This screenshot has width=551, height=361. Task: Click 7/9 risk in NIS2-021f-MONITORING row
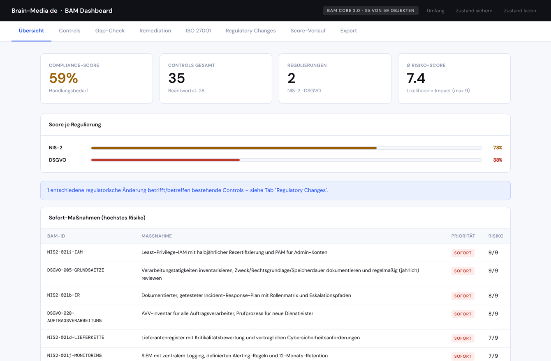pyautogui.click(x=493, y=356)
